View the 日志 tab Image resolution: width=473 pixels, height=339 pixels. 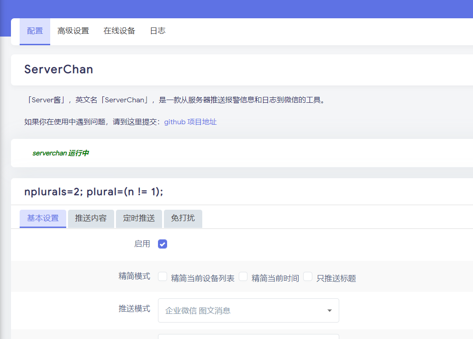click(x=158, y=31)
